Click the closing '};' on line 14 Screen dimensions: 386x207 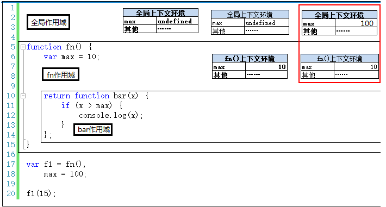47,135
